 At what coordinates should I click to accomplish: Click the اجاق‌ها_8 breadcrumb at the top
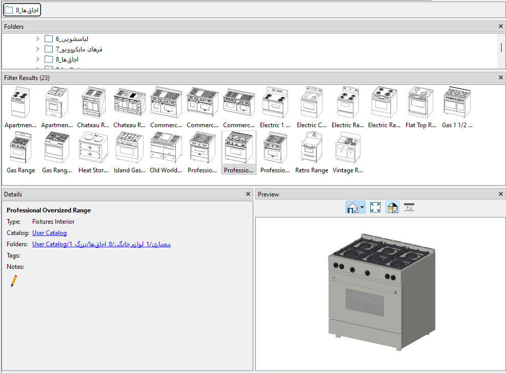[22, 10]
